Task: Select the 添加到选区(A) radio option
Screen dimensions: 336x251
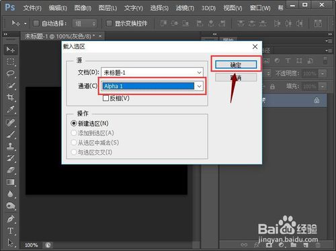Action: pyautogui.click(x=74, y=133)
